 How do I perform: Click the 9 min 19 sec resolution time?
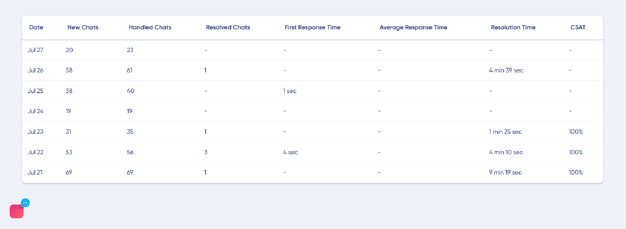pos(505,172)
